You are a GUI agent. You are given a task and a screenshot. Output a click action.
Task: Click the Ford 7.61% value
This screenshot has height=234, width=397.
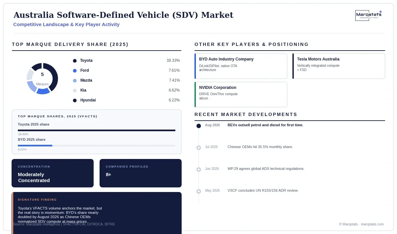click(174, 70)
